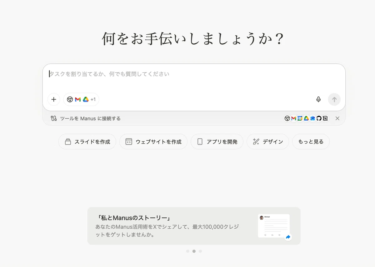Open ツールを Manus に接続する link

click(x=90, y=119)
